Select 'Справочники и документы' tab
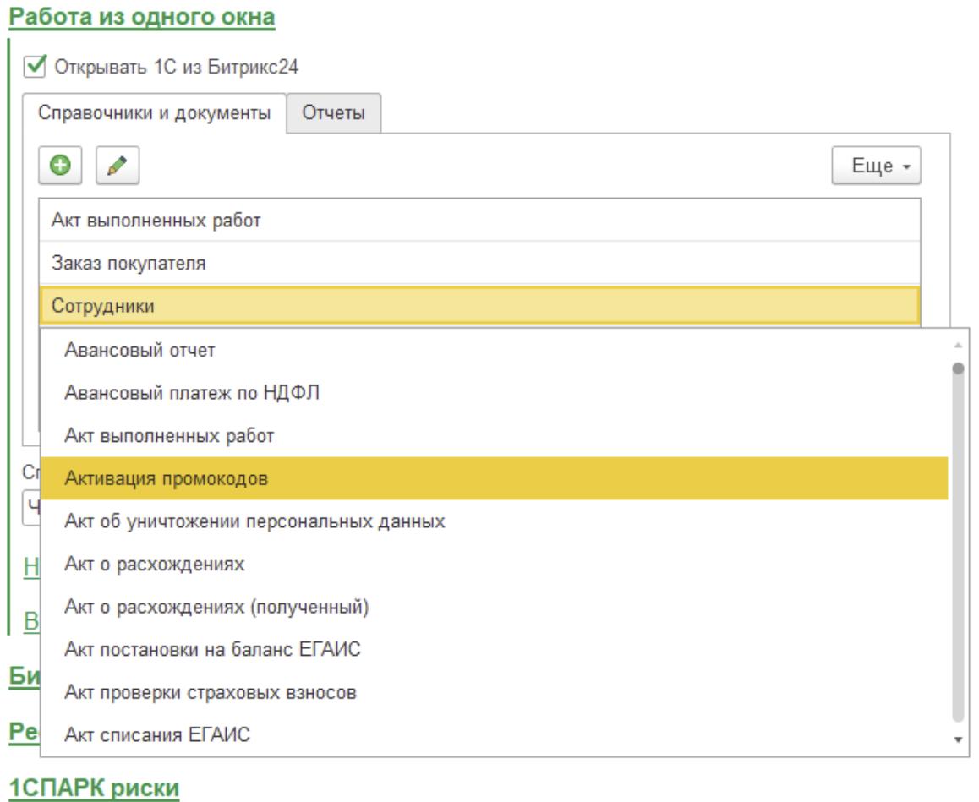 pos(155,113)
